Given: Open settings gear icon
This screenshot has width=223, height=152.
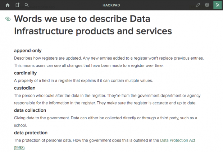Looking at the screenshot, I should click(207, 5).
